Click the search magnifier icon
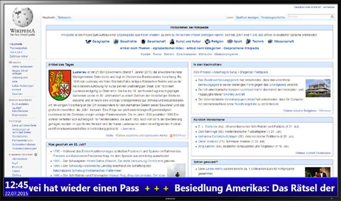 pos(332,17)
